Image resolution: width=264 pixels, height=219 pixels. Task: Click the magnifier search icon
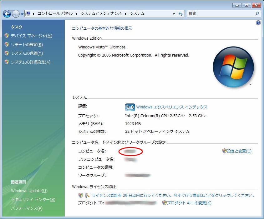[257, 14]
